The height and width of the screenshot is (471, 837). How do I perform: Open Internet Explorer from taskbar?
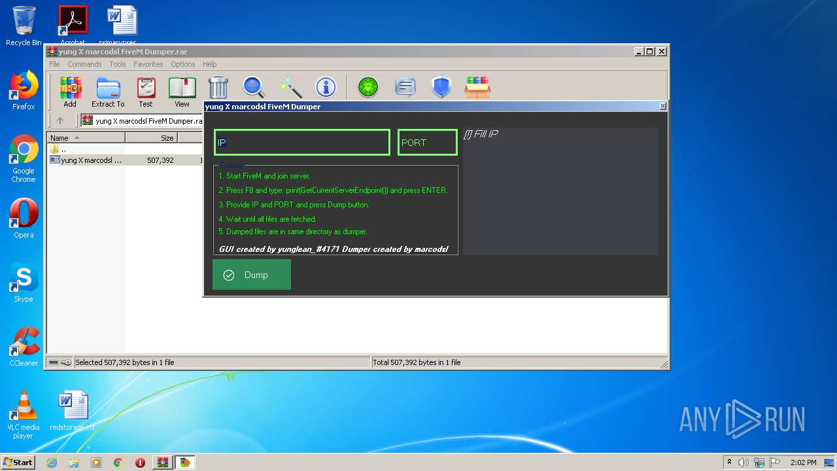click(52, 462)
